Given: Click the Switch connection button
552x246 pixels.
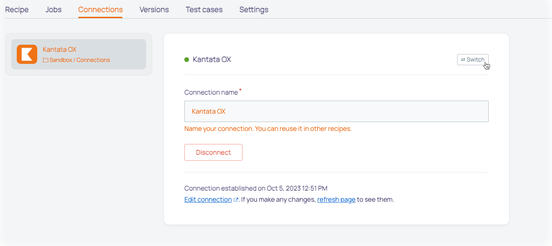Looking at the screenshot, I should tap(473, 60).
